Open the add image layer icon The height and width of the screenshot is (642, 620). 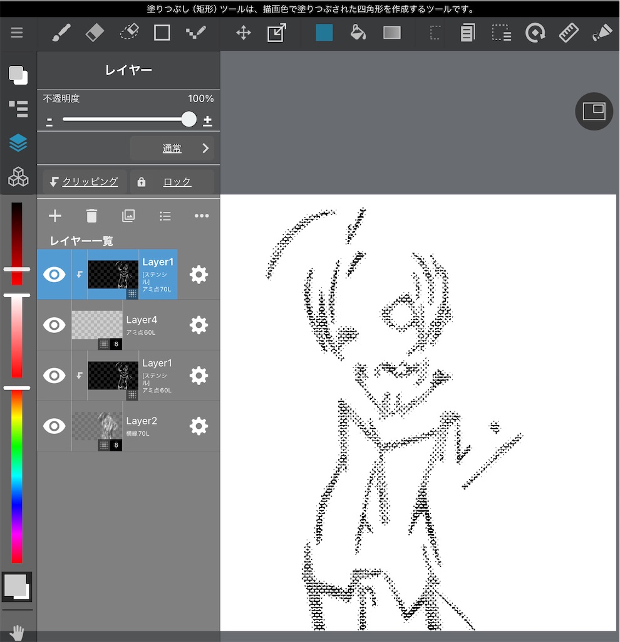tap(128, 216)
